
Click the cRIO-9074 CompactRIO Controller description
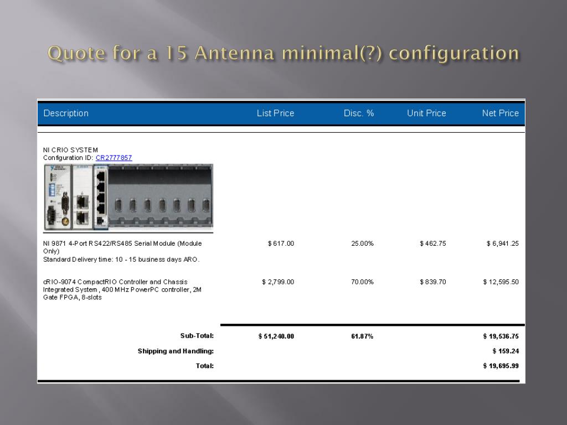[122, 289]
